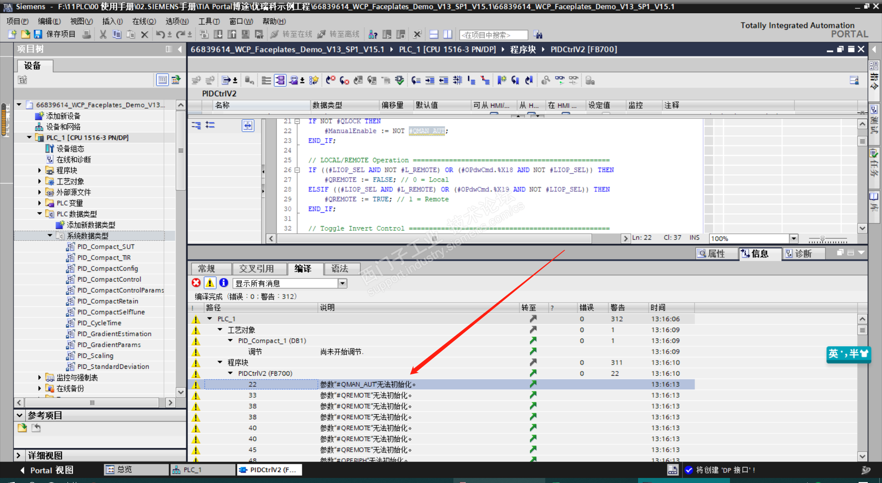This screenshot has width=882, height=483.
Task: Toggle the warning message filter
Action: [210, 283]
